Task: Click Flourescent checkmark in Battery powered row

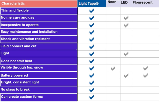Action: click(145, 75)
